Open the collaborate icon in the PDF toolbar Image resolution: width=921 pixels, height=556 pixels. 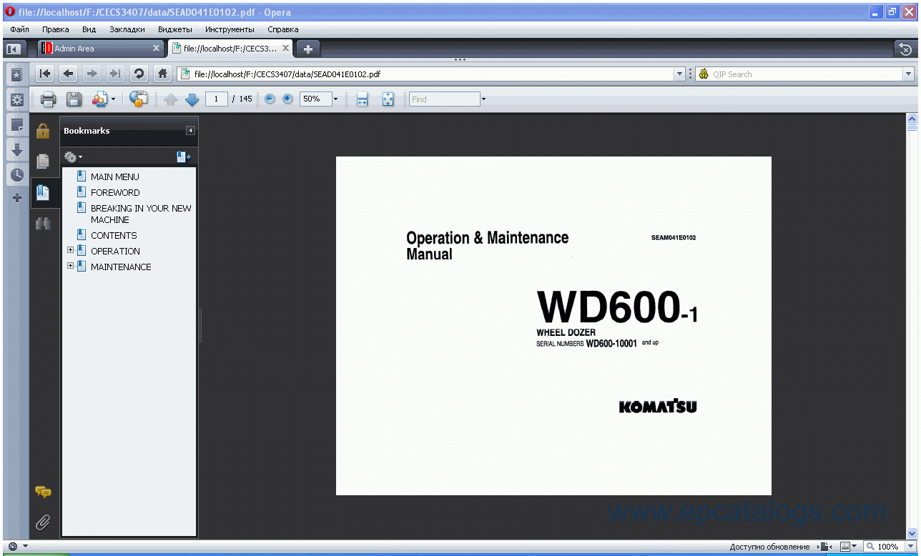tap(100, 99)
